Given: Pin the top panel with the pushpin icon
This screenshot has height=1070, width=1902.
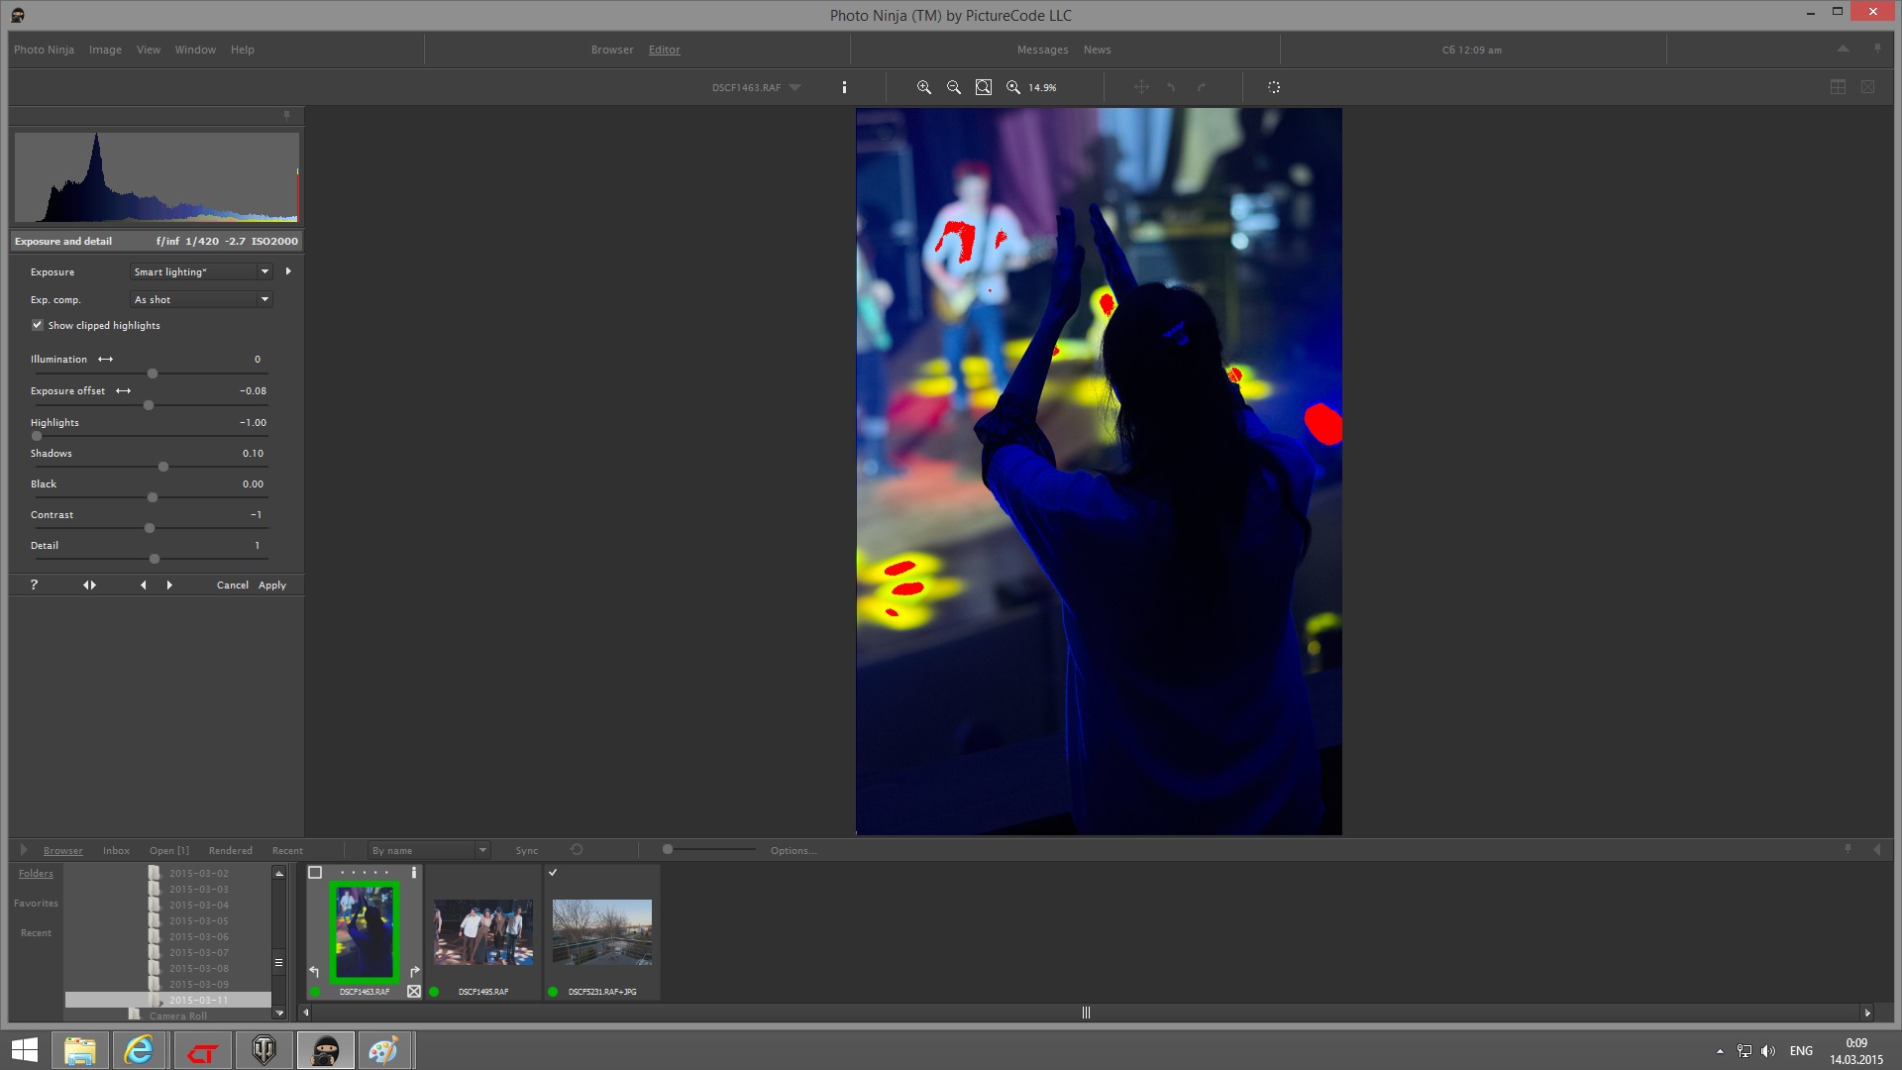Looking at the screenshot, I should tap(1877, 49).
